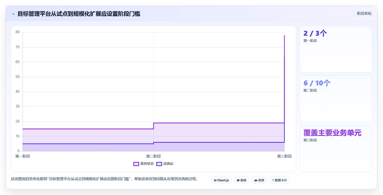Click the y-axis value 40

(18, 92)
